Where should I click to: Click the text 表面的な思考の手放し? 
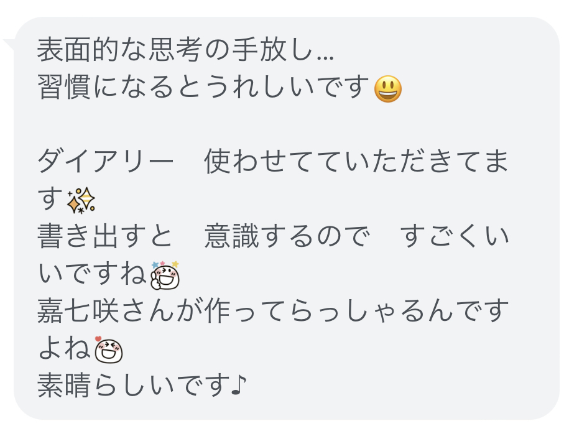[x=175, y=49]
